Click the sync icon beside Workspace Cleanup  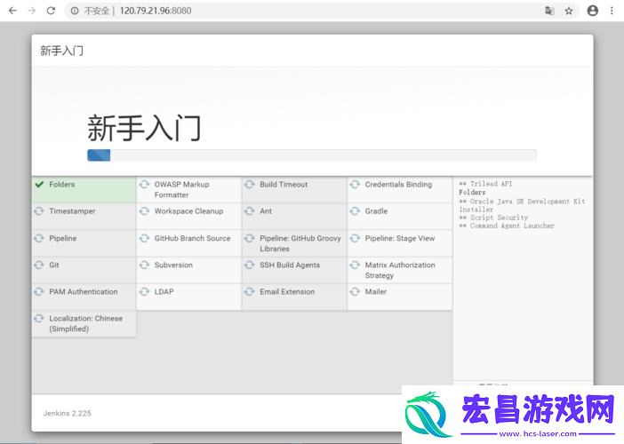[144, 211]
